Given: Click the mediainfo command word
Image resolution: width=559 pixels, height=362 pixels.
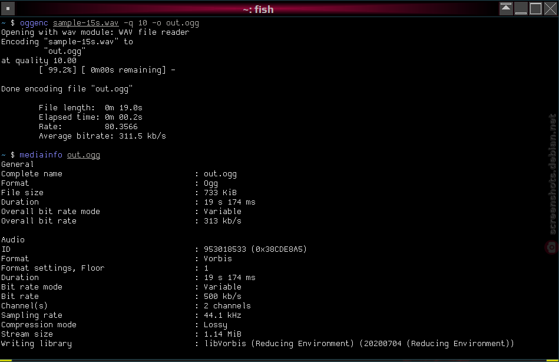Looking at the screenshot, I should coord(41,155).
